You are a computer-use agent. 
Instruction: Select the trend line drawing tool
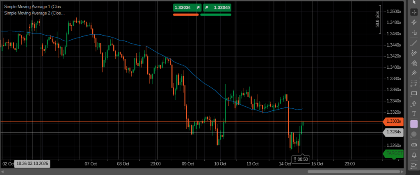pos(414,43)
